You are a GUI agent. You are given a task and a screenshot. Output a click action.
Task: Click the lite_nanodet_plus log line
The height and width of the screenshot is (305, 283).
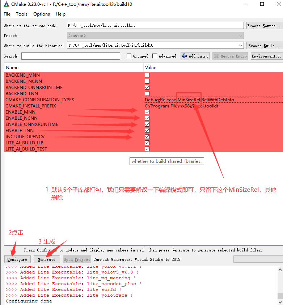pyautogui.click(x=73, y=284)
